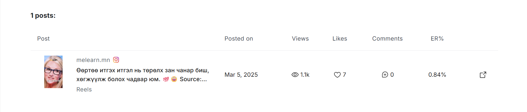This screenshot has height=112, width=527.
Task: Click the Reels post type label
Action: click(x=84, y=89)
